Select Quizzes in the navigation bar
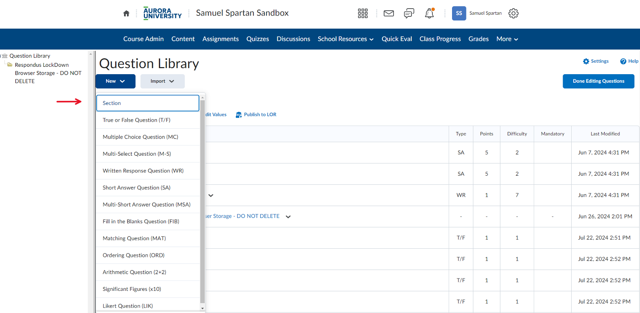The width and height of the screenshot is (640, 313). [x=258, y=39]
